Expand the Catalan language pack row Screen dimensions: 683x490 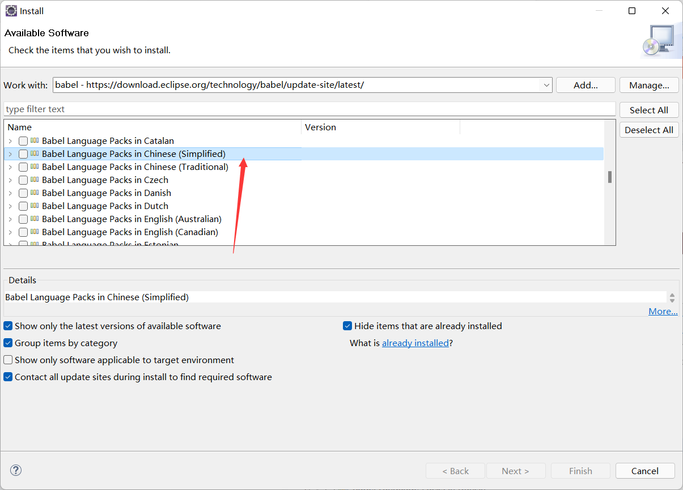click(10, 141)
